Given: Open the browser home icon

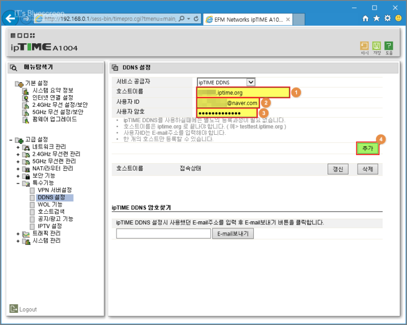Looking at the screenshot, I should [365, 18].
